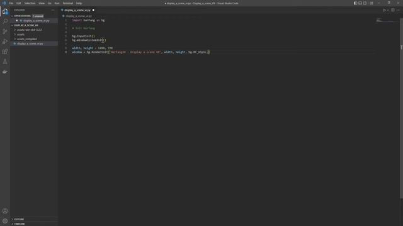Click the bottom-most activity bar extension icon
Screen dimensions: 403x226
pos(5,72)
